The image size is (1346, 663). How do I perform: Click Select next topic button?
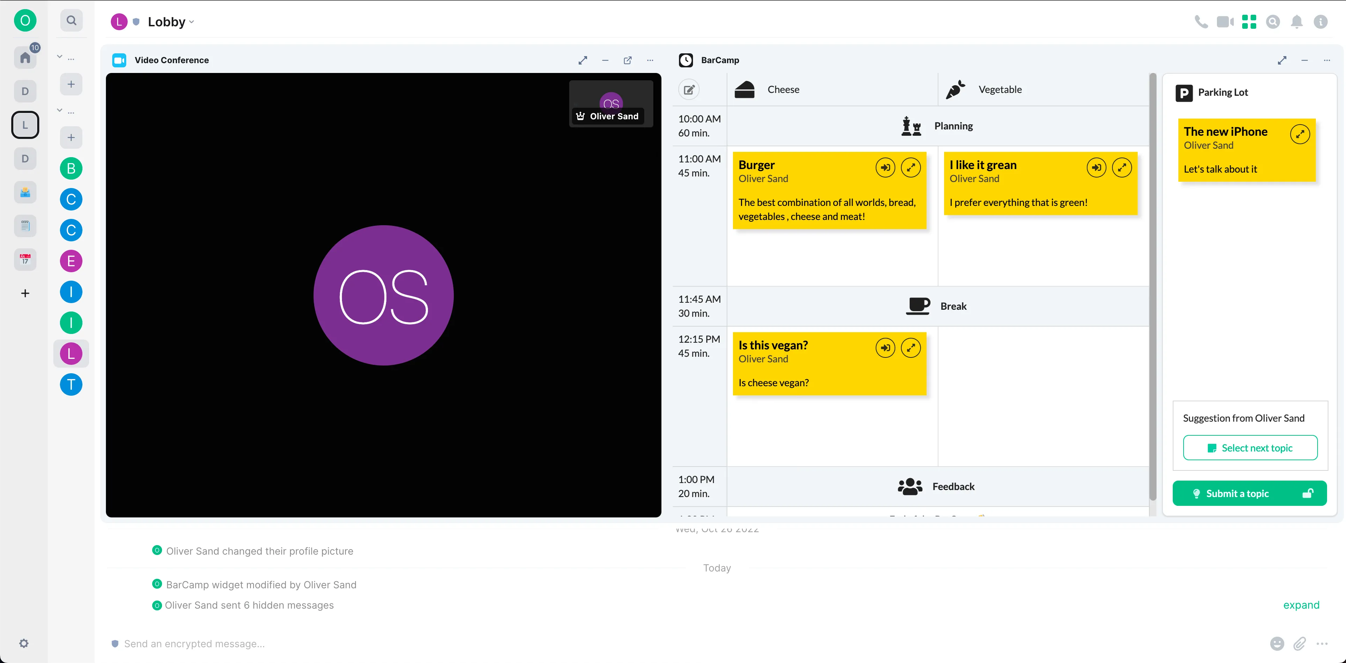point(1250,448)
